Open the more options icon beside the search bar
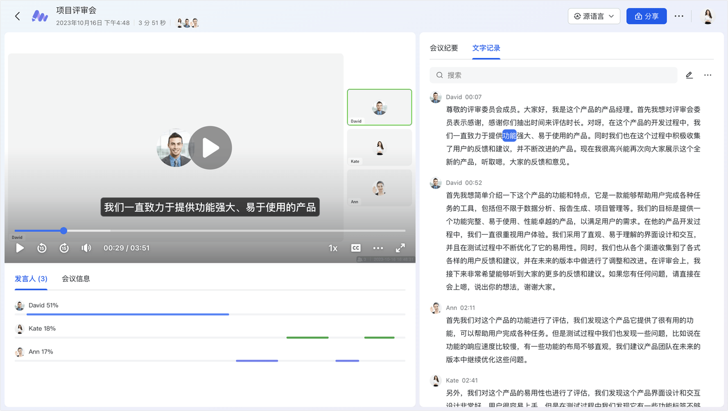 708,74
